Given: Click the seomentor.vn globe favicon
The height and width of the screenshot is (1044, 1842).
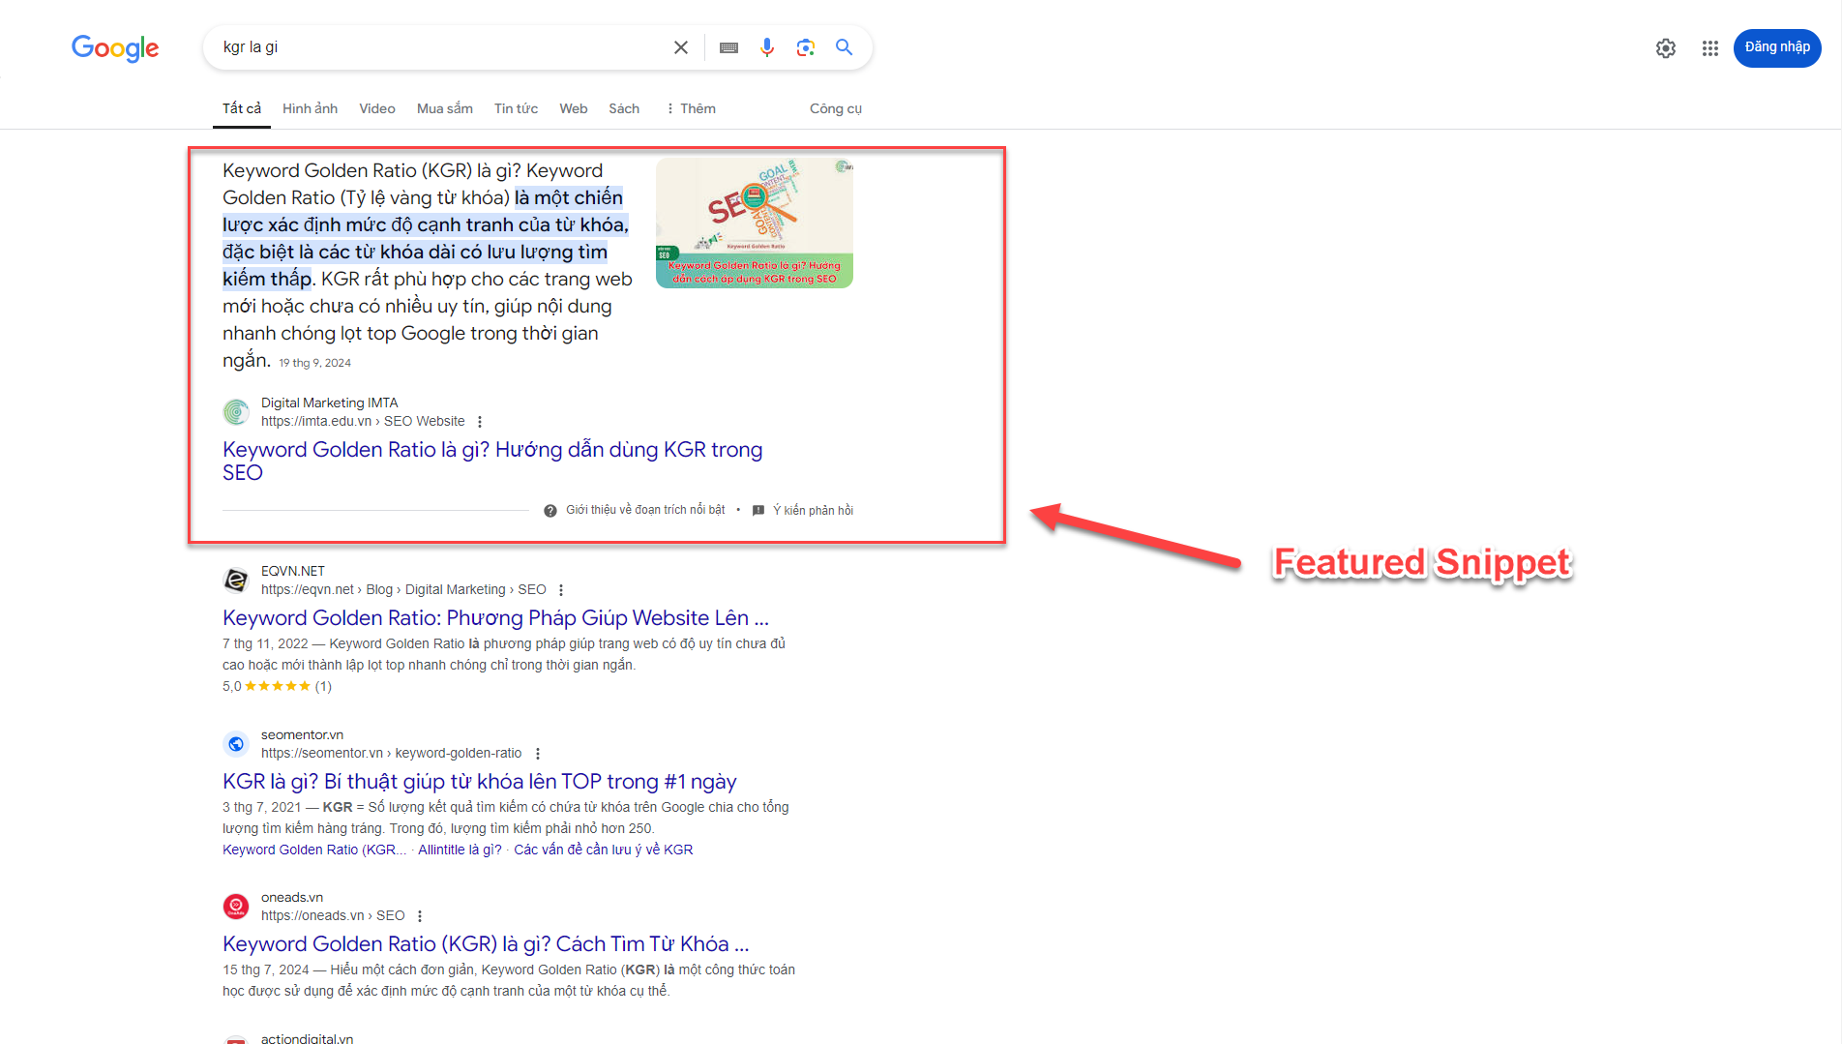Looking at the screenshot, I should [x=236, y=744].
